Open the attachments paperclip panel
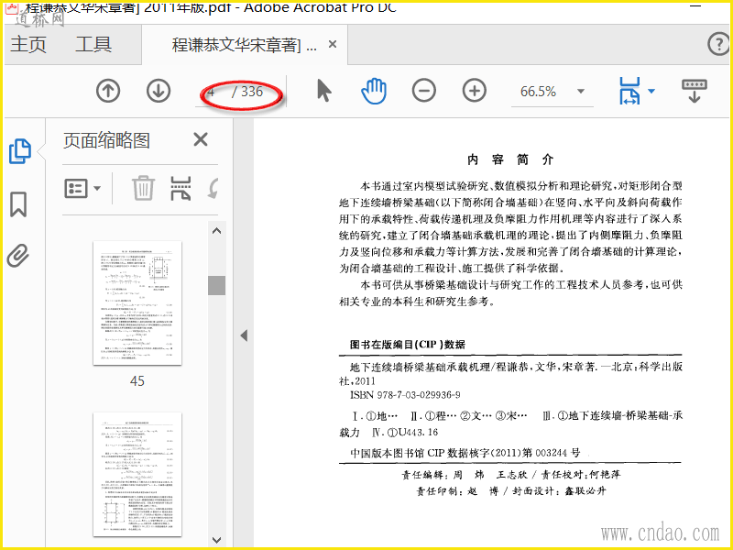The height and width of the screenshot is (550, 733). tap(18, 256)
